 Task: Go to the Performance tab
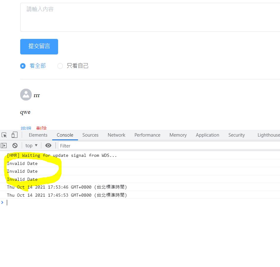[x=147, y=135]
